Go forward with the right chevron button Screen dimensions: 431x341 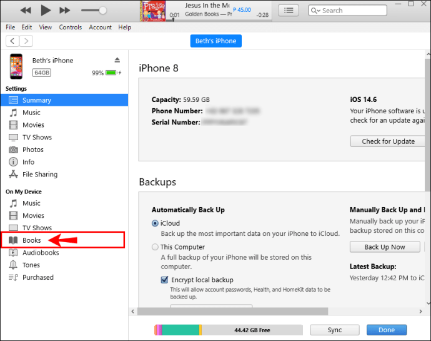click(26, 41)
